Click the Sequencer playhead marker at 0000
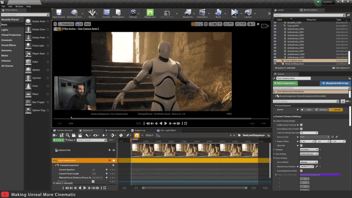This screenshot has height=198, width=352. pos(131,139)
